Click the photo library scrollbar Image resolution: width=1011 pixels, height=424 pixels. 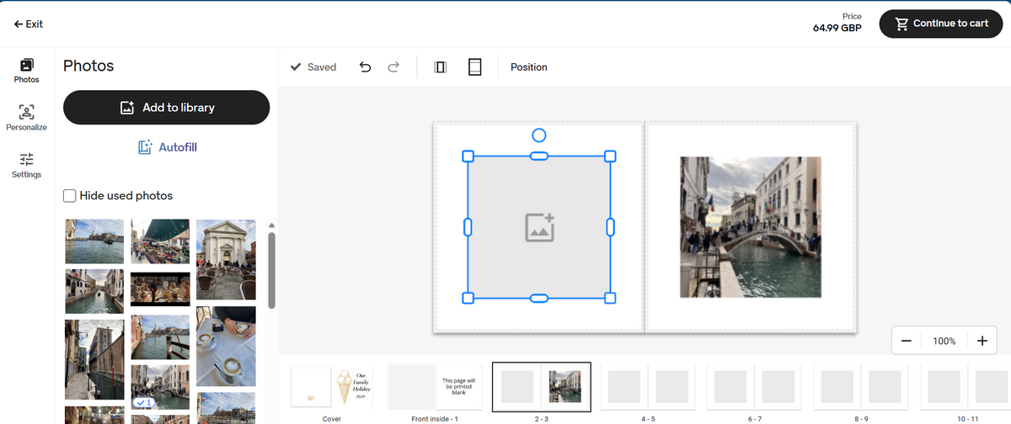pyautogui.click(x=271, y=270)
